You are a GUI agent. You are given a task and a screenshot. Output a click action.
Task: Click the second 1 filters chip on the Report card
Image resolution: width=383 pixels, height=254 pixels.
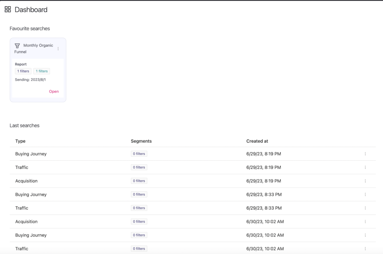pyautogui.click(x=41, y=71)
